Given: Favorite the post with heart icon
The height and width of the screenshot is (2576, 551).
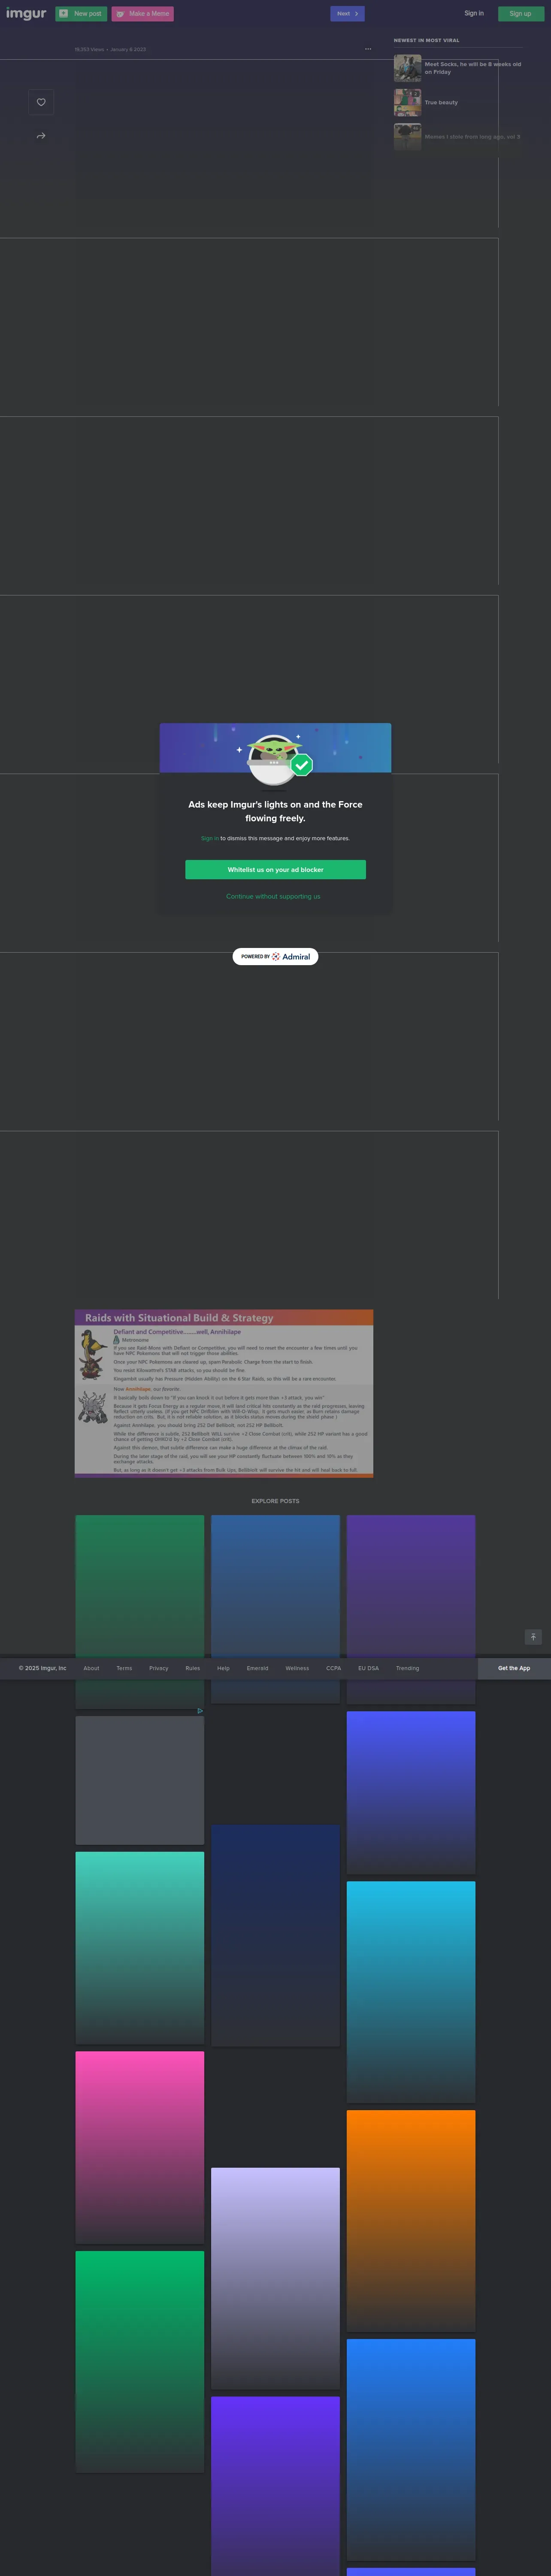Looking at the screenshot, I should pos(41,102).
